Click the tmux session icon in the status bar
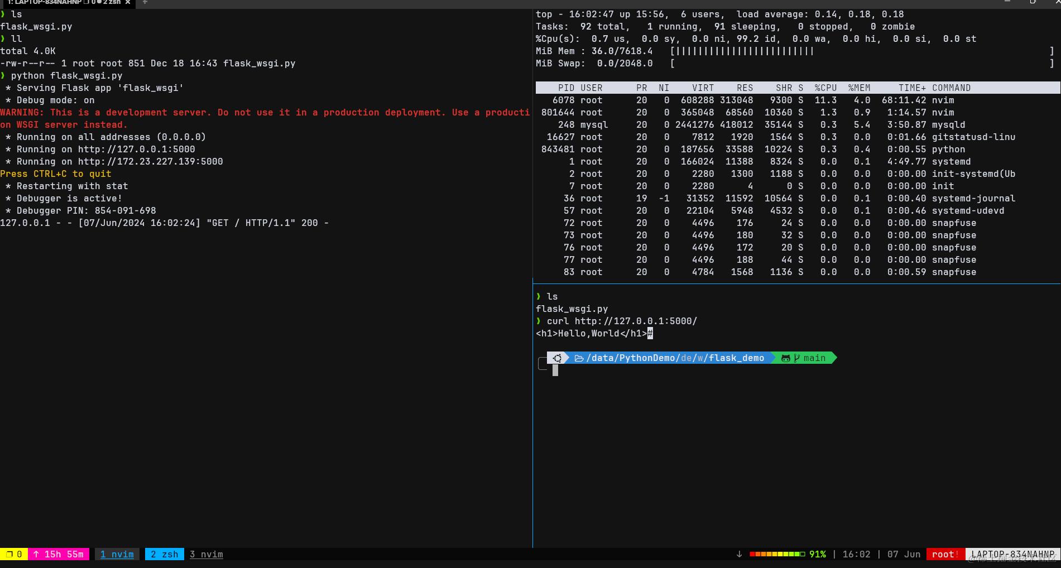1061x568 pixels. coord(9,554)
